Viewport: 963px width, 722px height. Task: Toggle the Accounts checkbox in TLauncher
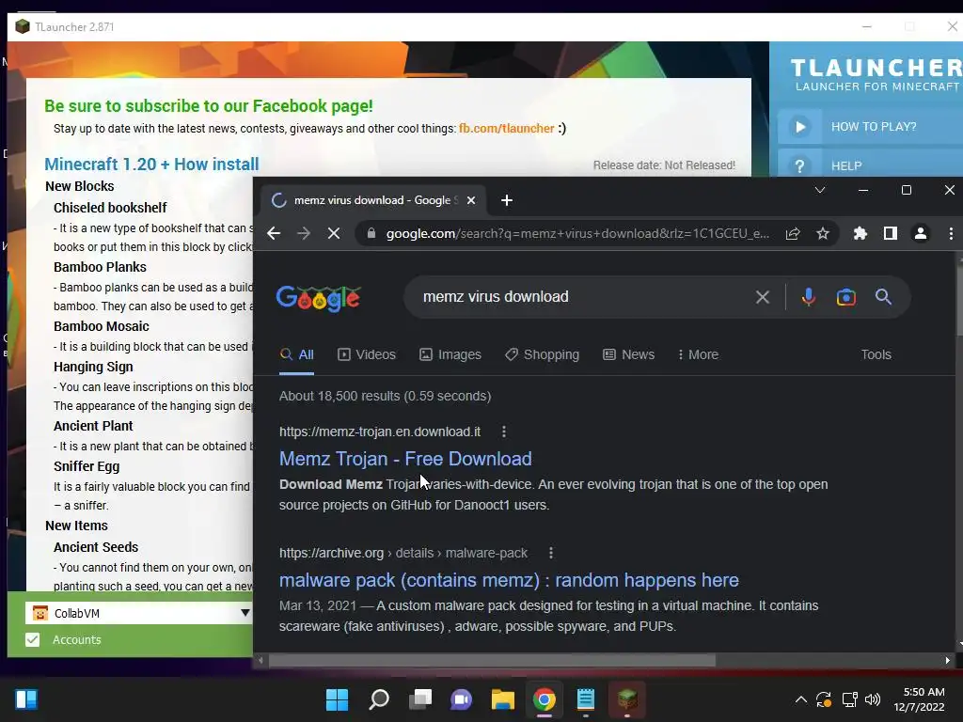pyautogui.click(x=33, y=639)
